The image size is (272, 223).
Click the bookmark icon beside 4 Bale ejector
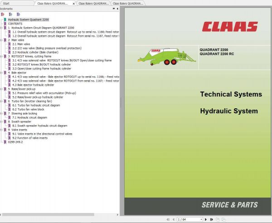coord(5,73)
